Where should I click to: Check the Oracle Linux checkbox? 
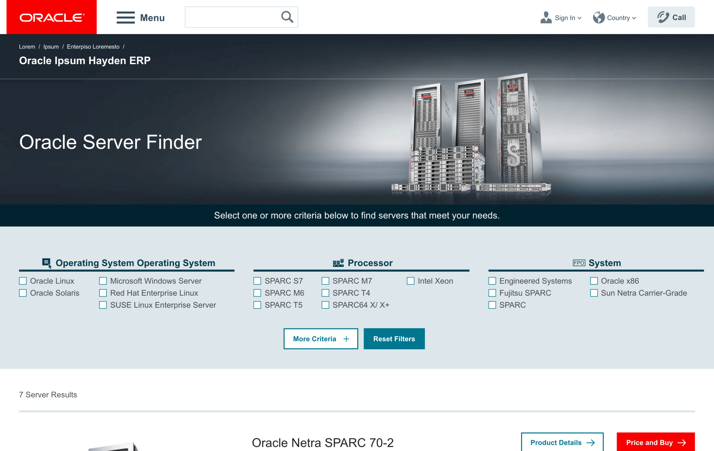click(x=23, y=281)
